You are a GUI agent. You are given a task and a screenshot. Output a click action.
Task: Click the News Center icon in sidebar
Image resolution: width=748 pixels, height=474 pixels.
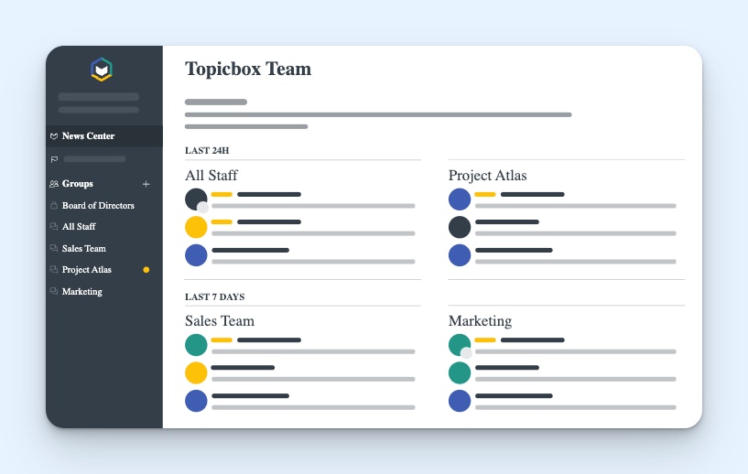pos(54,136)
